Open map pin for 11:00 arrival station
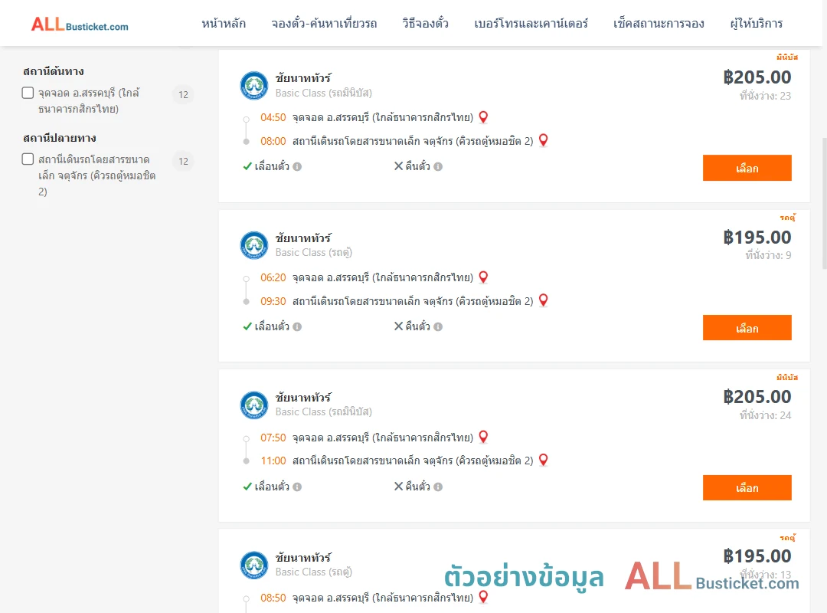The height and width of the screenshot is (613, 827). tap(543, 460)
